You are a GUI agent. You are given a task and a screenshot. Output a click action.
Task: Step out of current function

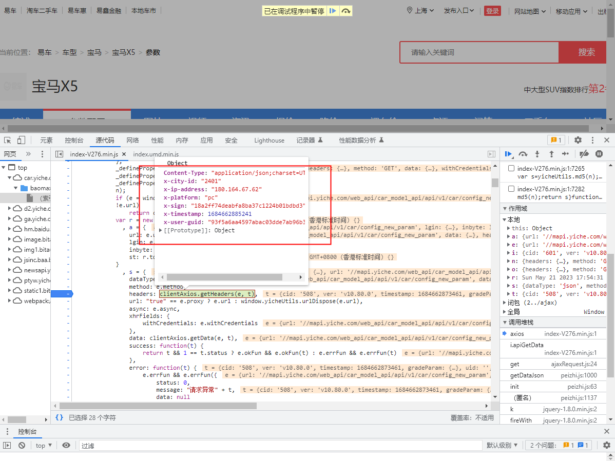pyautogui.click(x=551, y=154)
